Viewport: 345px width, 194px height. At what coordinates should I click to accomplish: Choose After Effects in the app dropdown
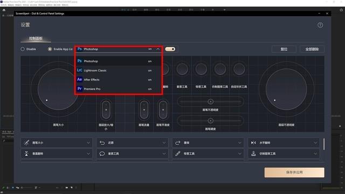pos(119,80)
